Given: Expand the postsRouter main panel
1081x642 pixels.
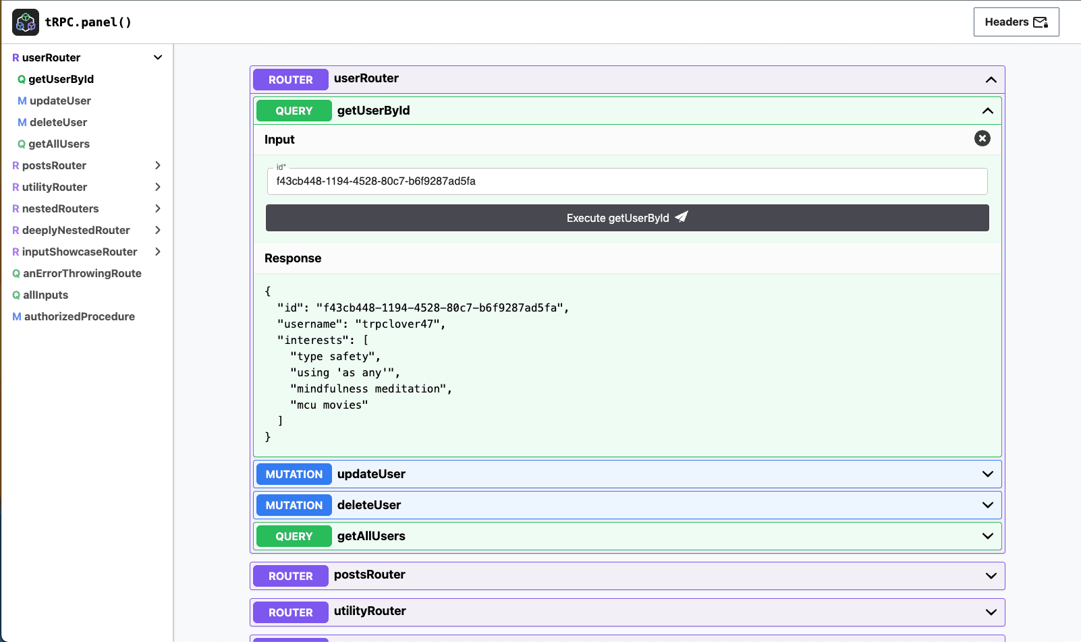Looking at the screenshot, I should (x=991, y=576).
